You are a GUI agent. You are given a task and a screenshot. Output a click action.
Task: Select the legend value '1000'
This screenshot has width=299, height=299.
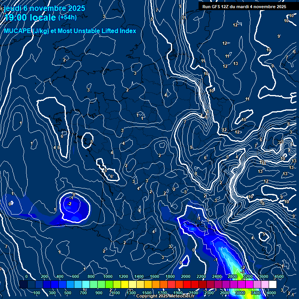[108, 276]
